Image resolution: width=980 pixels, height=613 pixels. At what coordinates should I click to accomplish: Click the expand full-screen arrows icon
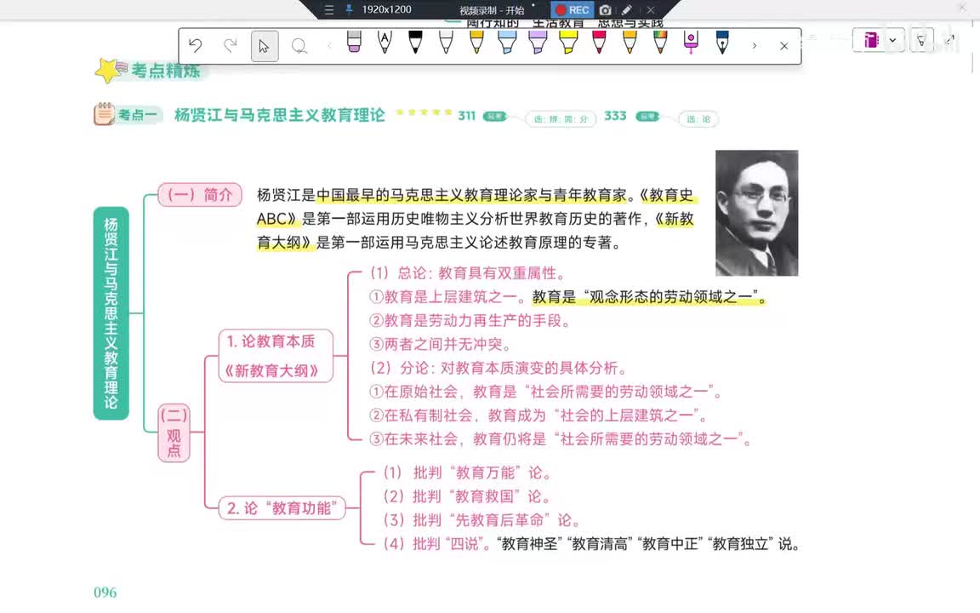[x=950, y=39]
